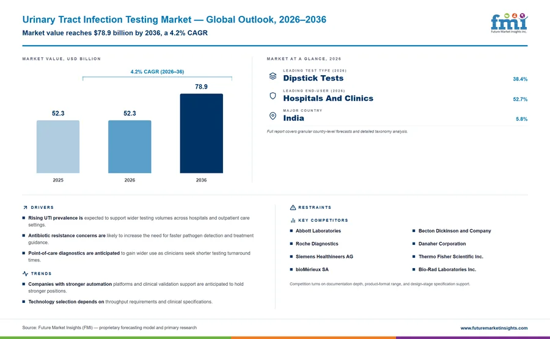The width and height of the screenshot is (550, 339).
Task: Click Abbott Laboratories in the competitors list
Action: point(318,231)
